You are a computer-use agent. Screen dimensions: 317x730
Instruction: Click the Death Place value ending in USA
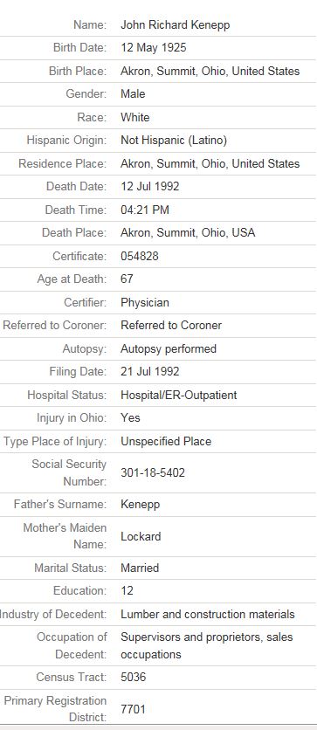tap(188, 232)
